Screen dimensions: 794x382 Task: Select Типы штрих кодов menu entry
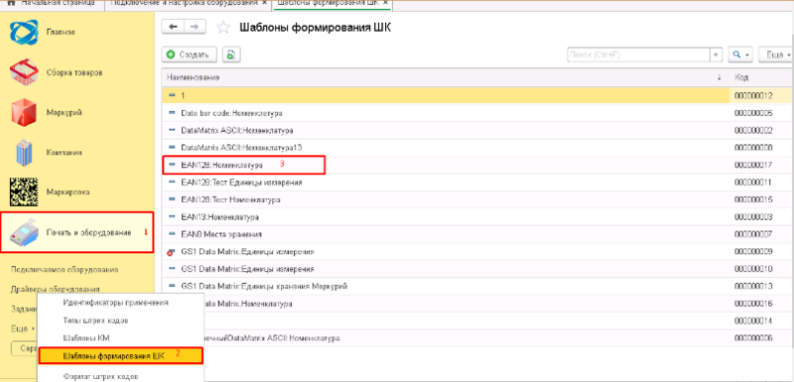[x=95, y=320]
